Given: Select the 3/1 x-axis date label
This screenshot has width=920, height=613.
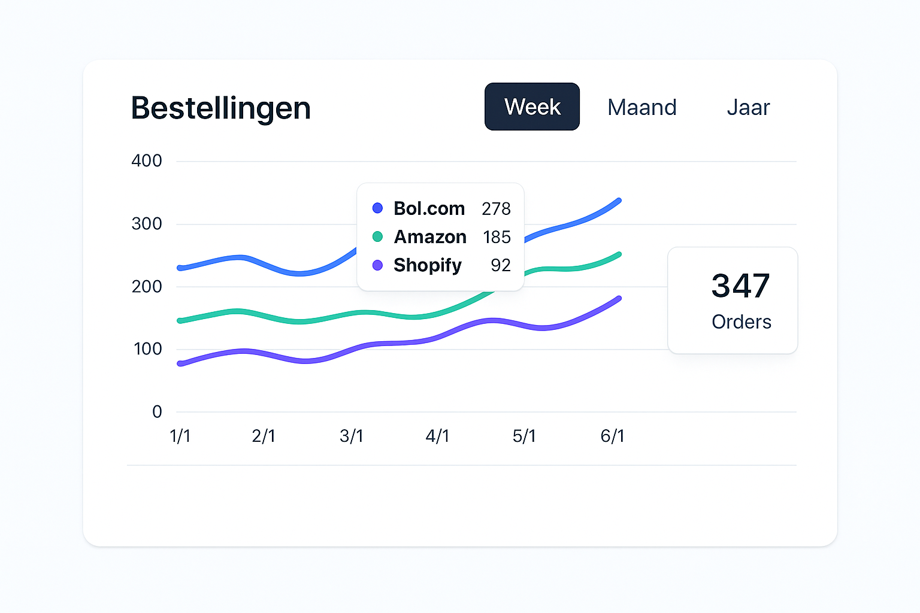Looking at the screenshot, I should [x=352, y=436].
